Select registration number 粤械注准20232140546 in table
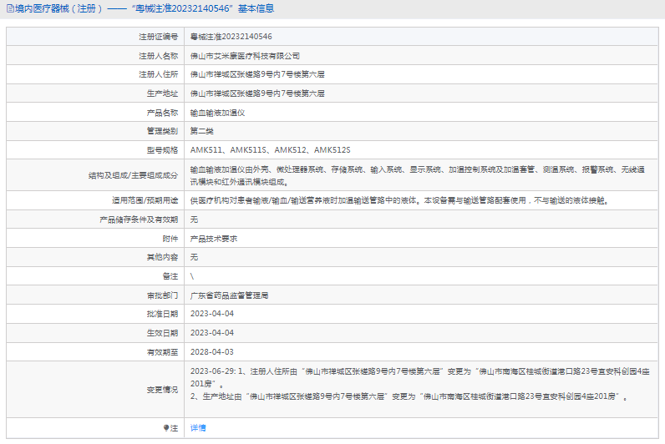665x444 pixels. pyautogui.click(x=231, y=37)
